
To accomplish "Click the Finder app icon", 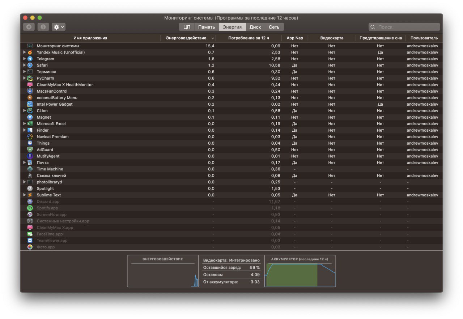I will point(30,130).
